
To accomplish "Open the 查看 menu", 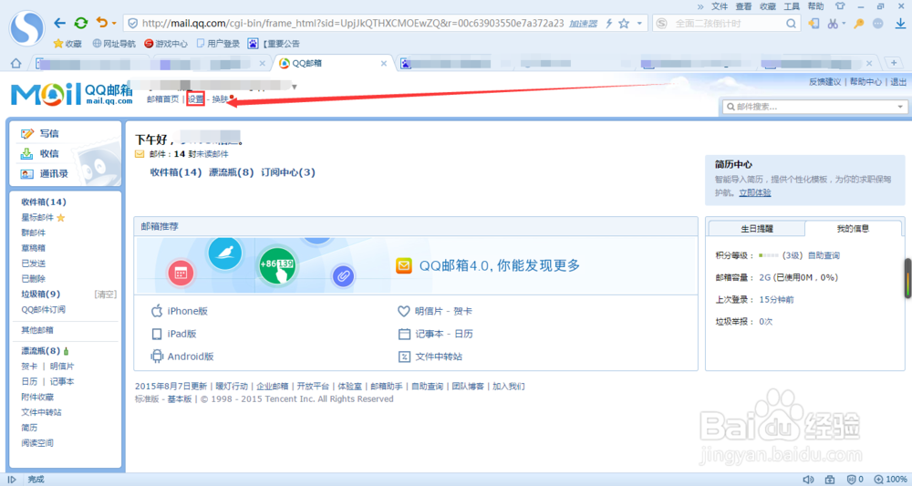I will tap(743, 6).
